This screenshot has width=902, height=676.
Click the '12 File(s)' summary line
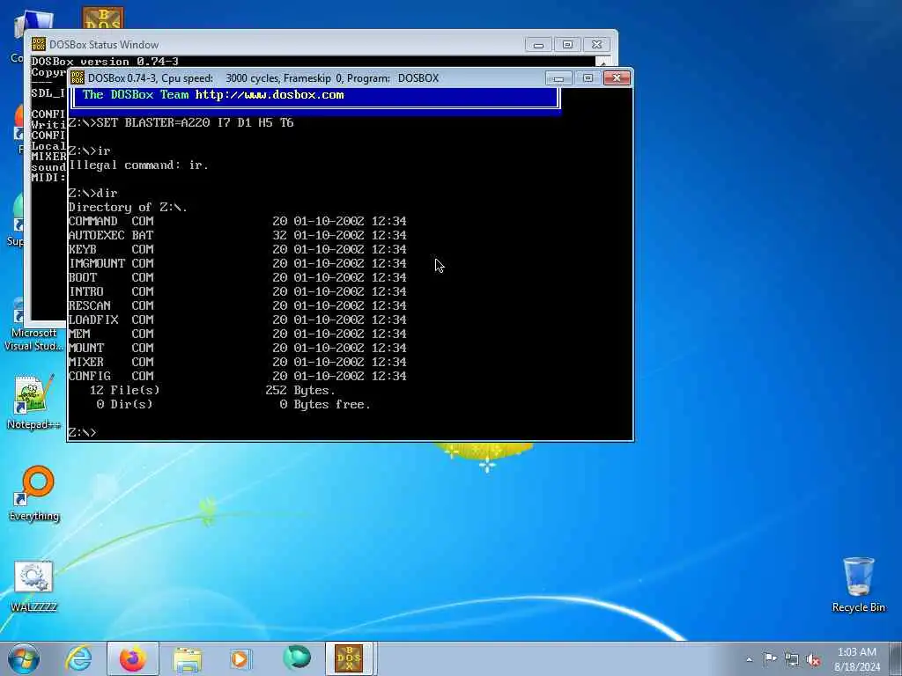tap(212, 390)
